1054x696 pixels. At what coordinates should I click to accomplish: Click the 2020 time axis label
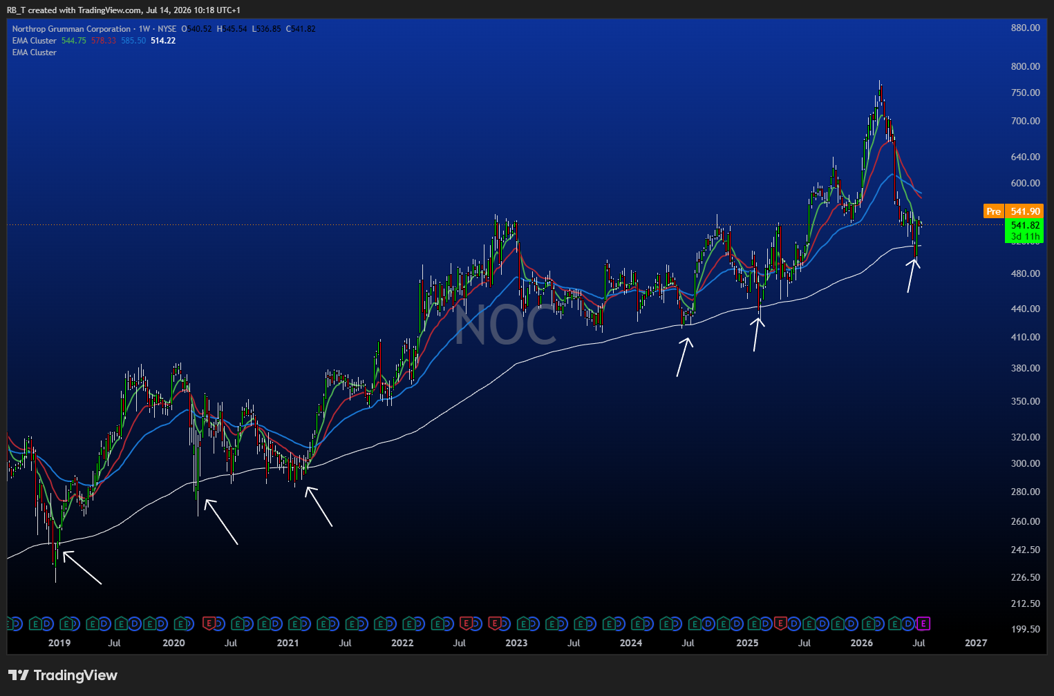coord(173,643)
